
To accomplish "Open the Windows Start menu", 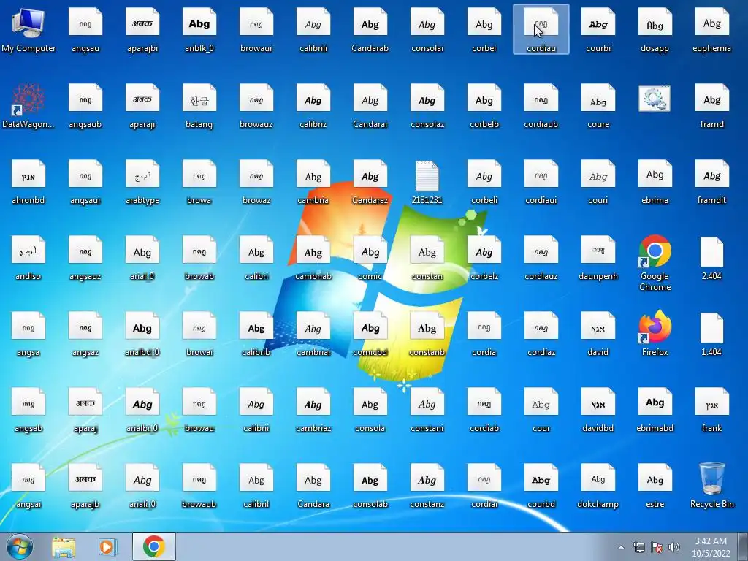I will click(x=20, y=546).
